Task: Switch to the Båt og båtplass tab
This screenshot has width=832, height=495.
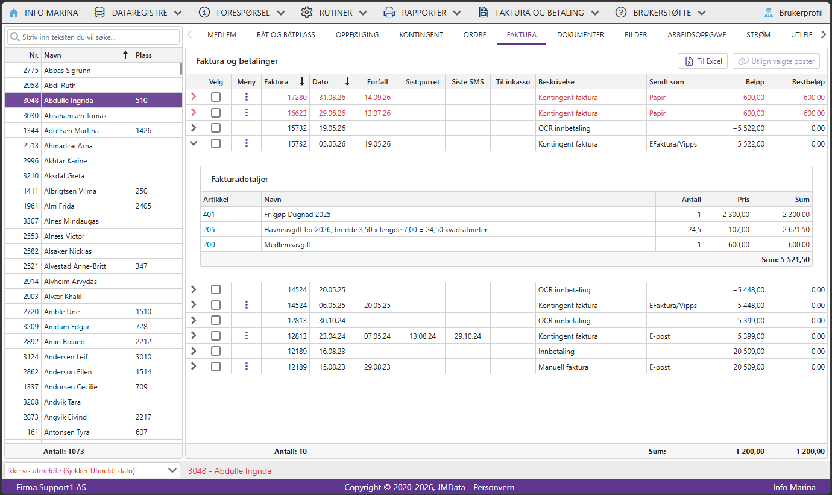Action: [x=286, y=35]
